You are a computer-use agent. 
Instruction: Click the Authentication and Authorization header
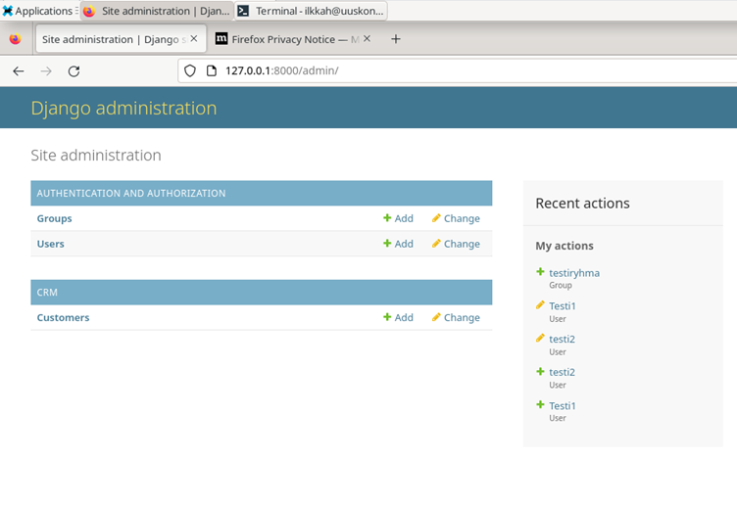pyautogui.click(x=131, y=193)
